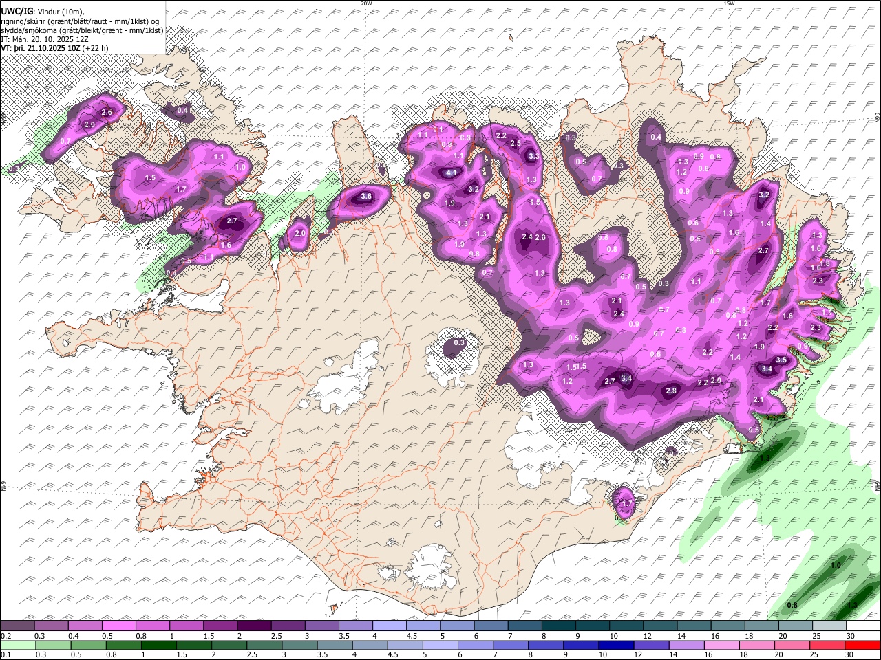Click the 'IT: Mán. 20. 10. 2025 12Z' line
The image size is (881, 660).
point(44,39)
